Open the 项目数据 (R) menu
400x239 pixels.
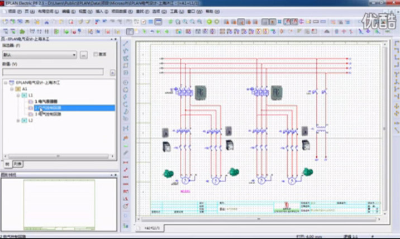click(122, 12)
